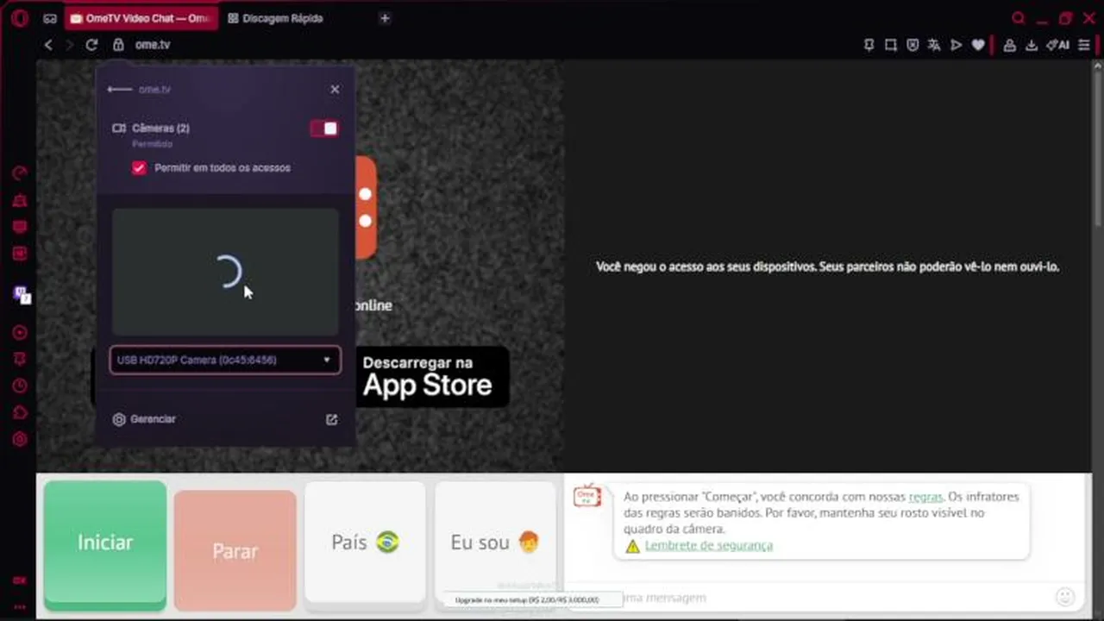Viewport: 1104px width, 621px height.
Task: Reload the ome.tv page
Action: pos(91,45)
